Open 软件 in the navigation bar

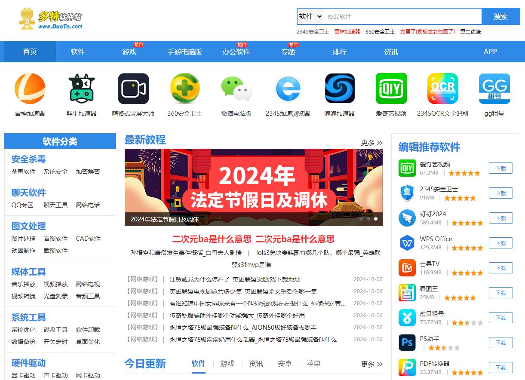pyautogui.click(x=78, y=52)
